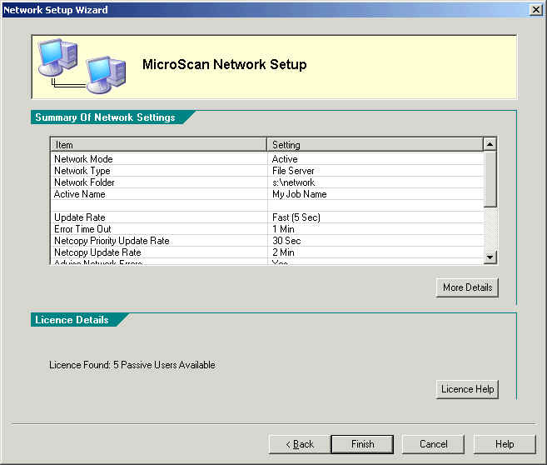
Task: Click the Summary Of Network Settings header
Action: 105,117
